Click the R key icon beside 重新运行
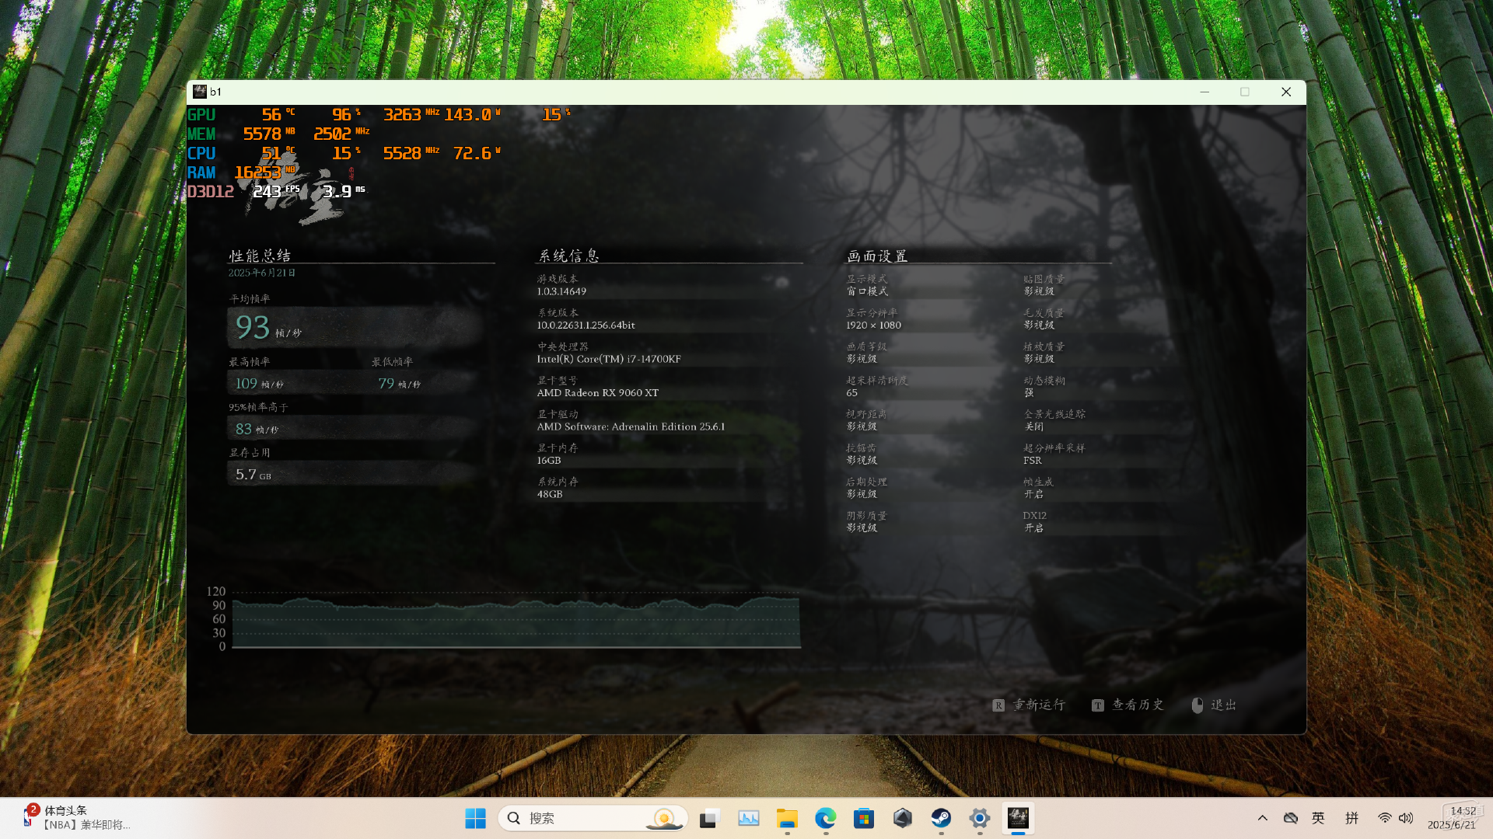 pos(998,705)
